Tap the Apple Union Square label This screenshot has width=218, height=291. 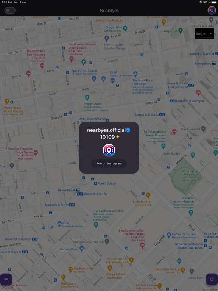pyautogui.click(x=84, y=70)
